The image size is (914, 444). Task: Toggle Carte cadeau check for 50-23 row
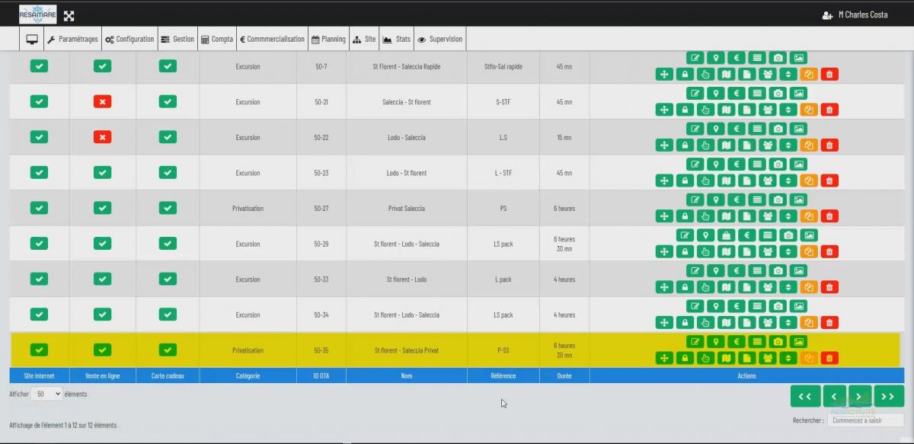168,173
